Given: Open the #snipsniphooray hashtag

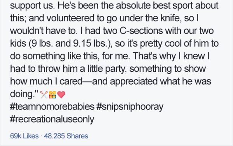Looking at the screenshot, I should click(130, 107).
